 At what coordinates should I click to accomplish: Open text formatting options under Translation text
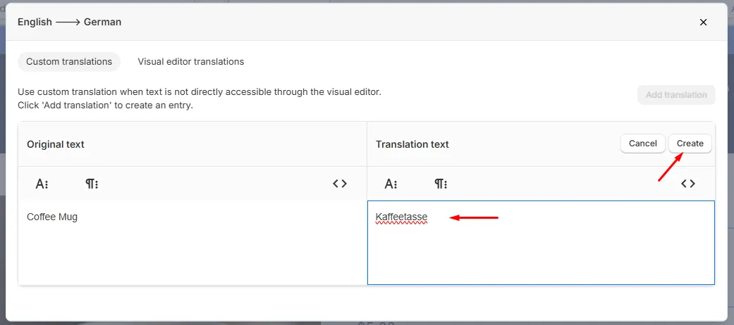(391, 184)
